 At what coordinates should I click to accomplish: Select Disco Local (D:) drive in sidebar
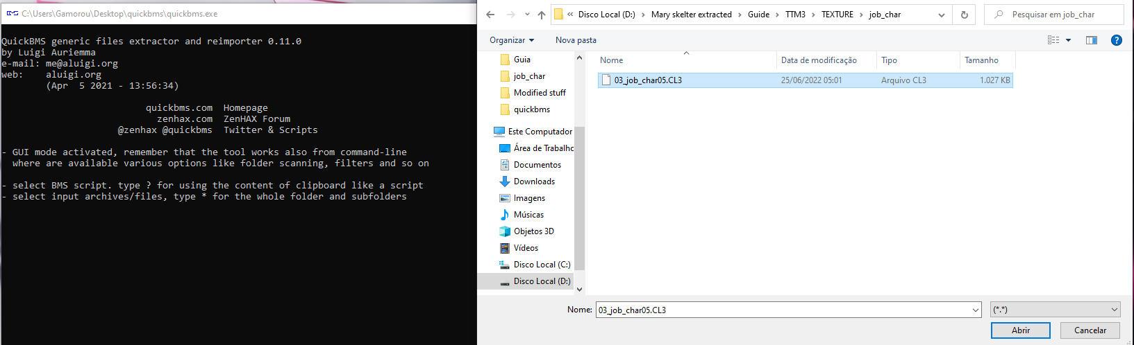pos(542,281)
